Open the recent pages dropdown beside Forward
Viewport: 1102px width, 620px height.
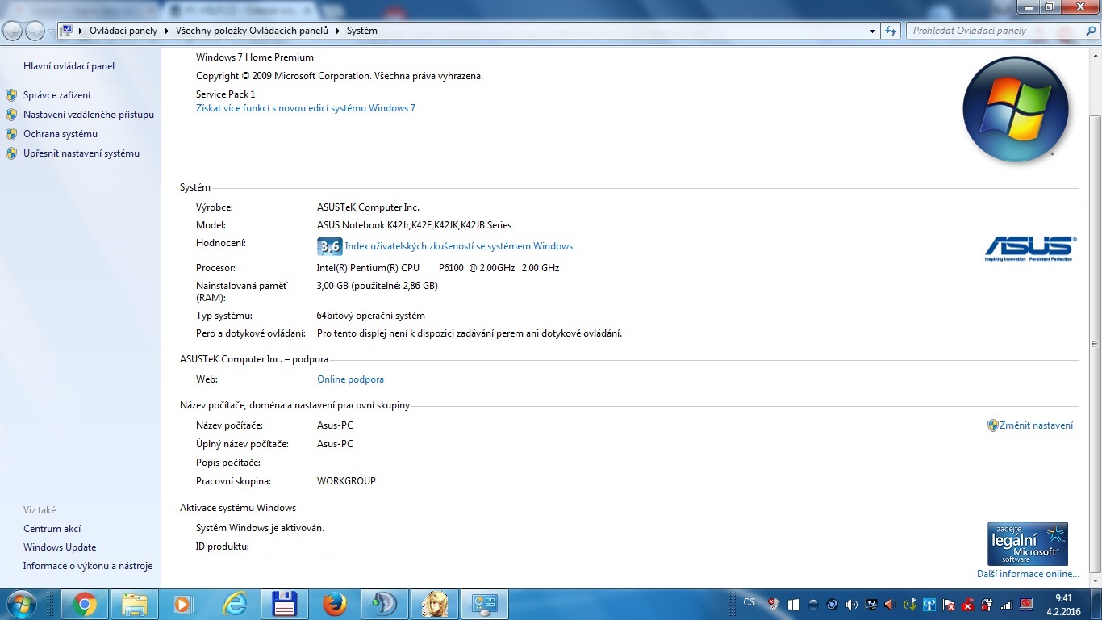click(51, 31)
